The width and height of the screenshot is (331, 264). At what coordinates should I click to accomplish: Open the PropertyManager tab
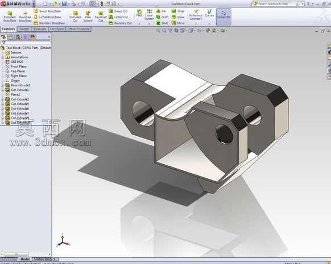11,37
